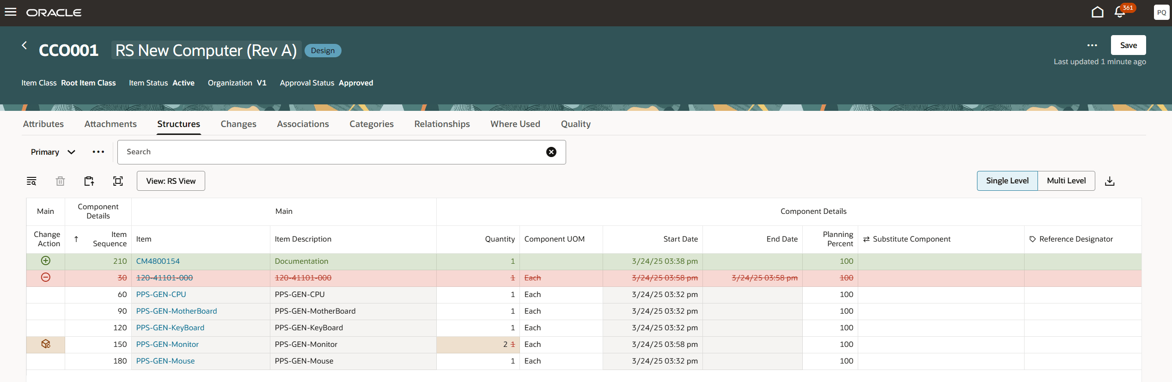Open the Categories tab
The height and width of the screenshot is (382, 1172).
372,124
